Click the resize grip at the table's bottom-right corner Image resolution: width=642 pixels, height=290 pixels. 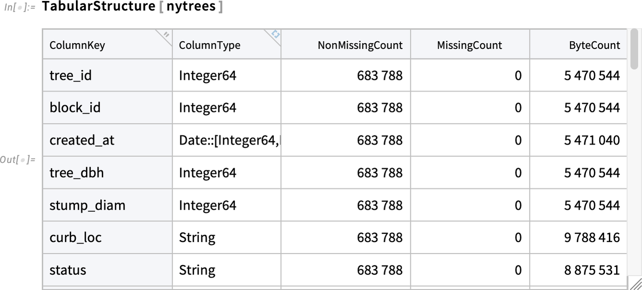(634, 283)
